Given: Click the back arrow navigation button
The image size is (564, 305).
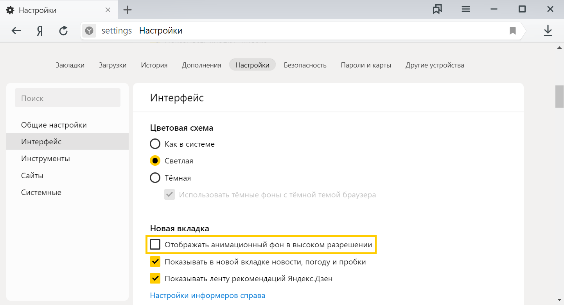Looking at the screenshot, I should pyautogui.click(x=16, y=31).
